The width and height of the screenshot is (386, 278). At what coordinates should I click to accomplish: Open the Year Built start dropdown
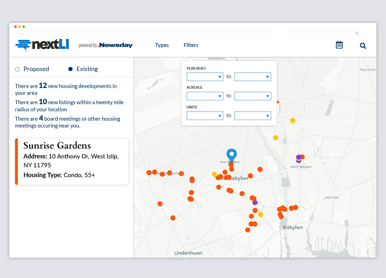[x=205, y=77]
